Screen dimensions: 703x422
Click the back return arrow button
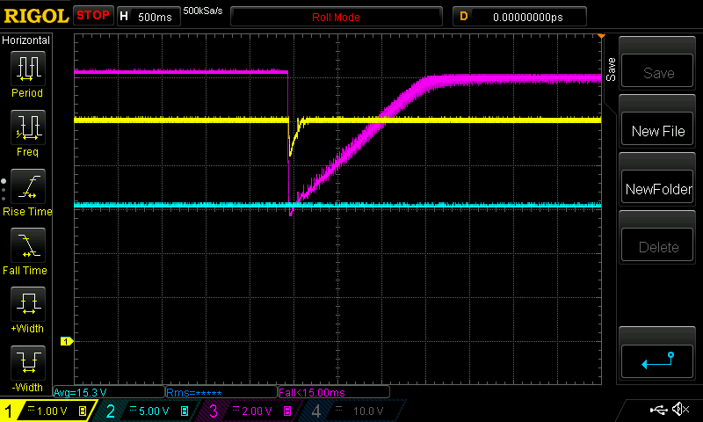658,358
